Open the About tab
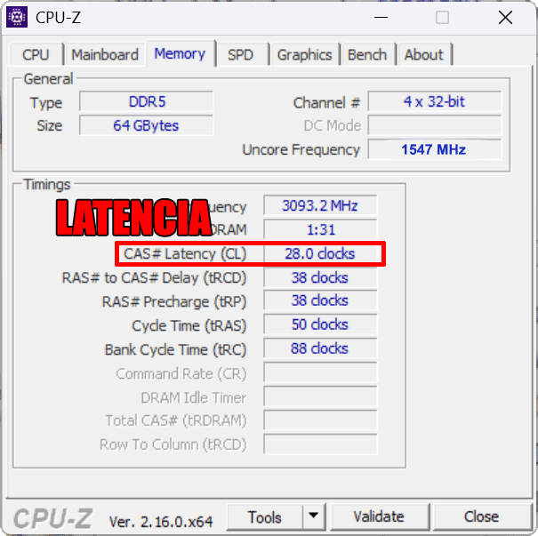538x536 pixels. 423,54
